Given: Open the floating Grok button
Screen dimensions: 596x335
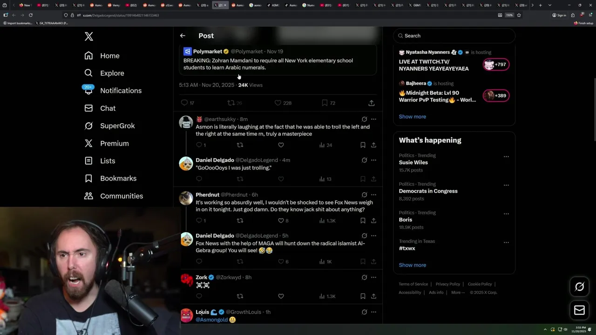Looking at the screenshot, I should coord(579,287).
